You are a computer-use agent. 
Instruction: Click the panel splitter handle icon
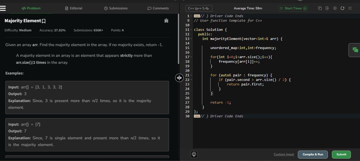pos(179,78)
